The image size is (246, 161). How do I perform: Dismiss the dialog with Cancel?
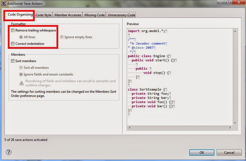pos(229,152)
